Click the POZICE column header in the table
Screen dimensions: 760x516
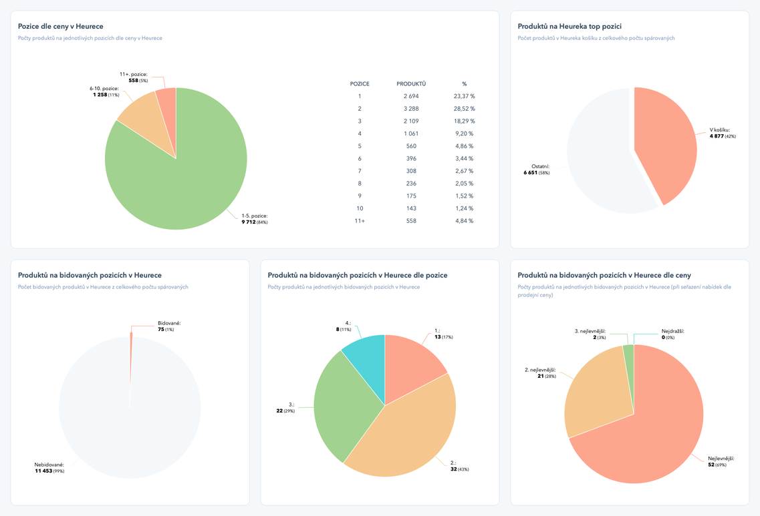360,83
